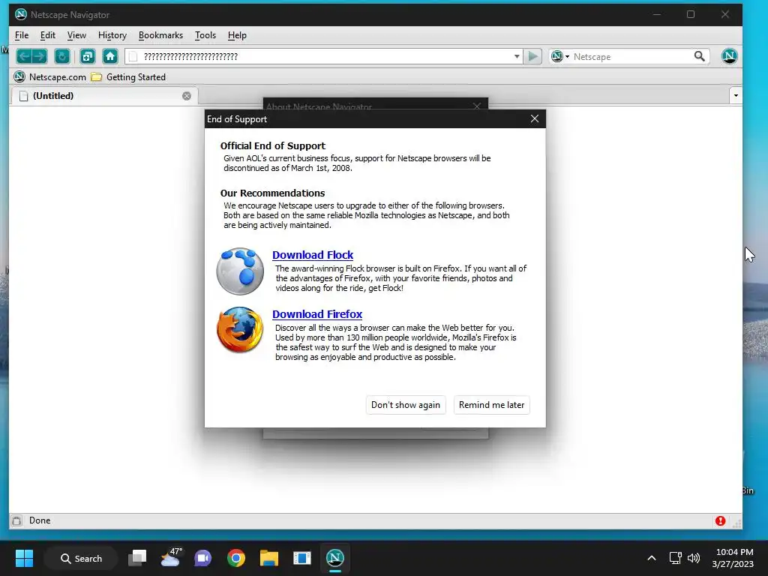Click the red security alert status icon
This screenshot has width=768, height=576.
coord(720,520)
